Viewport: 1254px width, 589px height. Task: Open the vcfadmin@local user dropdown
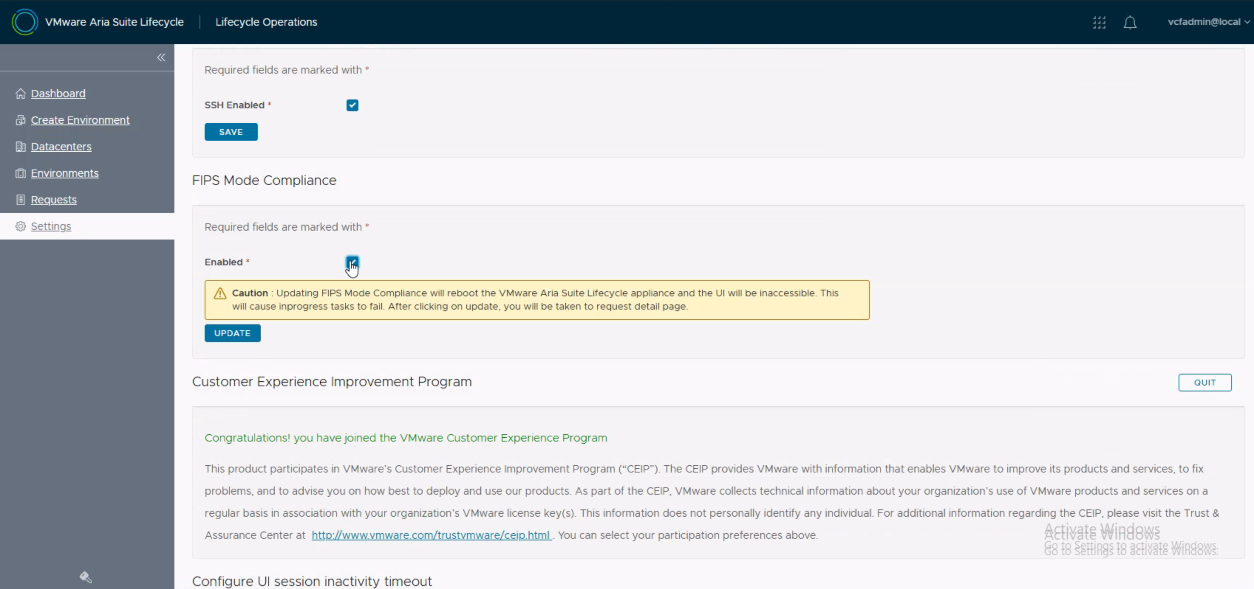click(x=1208, y=22)
